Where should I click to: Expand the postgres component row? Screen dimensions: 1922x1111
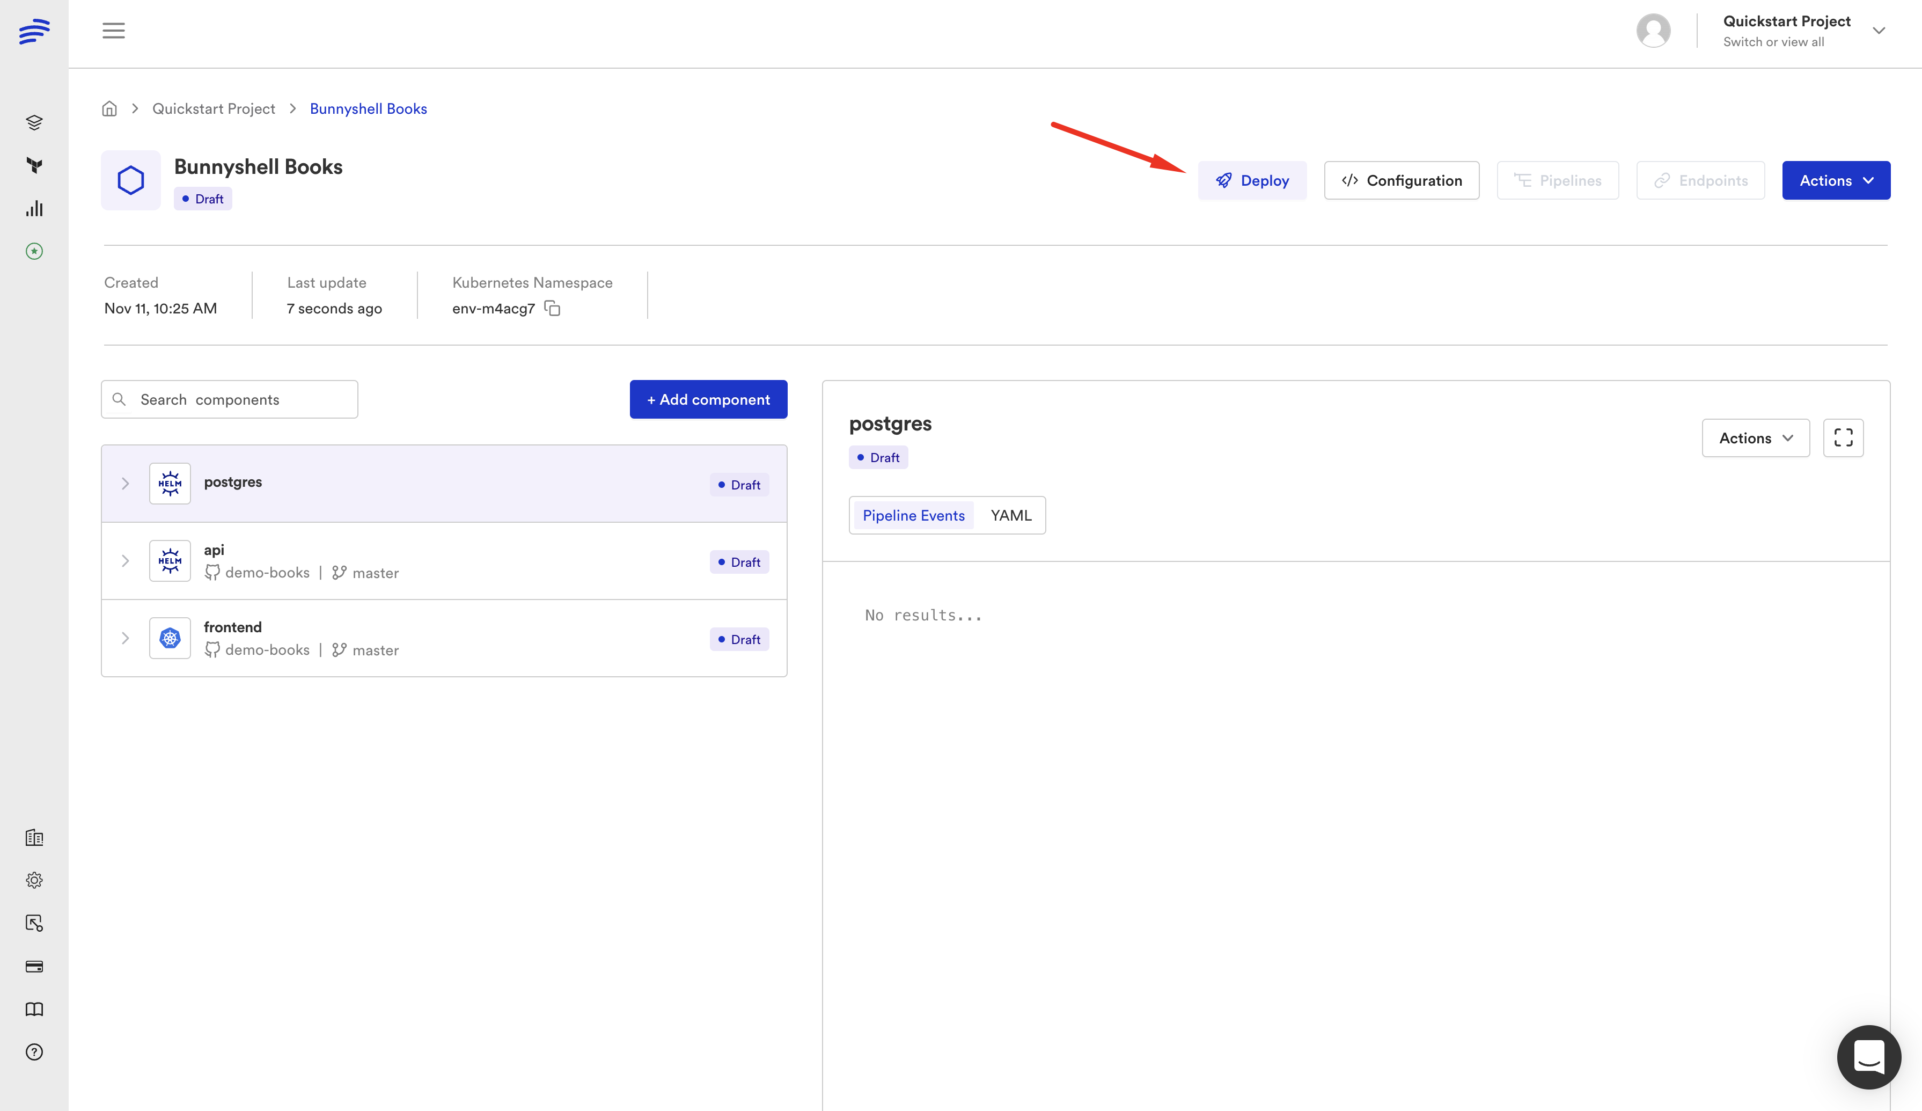coord(126,484)
